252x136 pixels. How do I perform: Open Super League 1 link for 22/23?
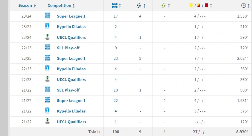pyautogui.click(x=71, y=58)
